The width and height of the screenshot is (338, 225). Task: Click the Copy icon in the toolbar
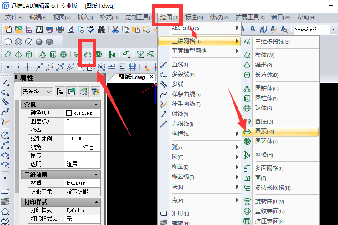click(x=126, y=29)
